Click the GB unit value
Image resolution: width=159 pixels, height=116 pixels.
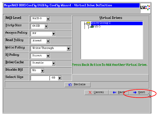tap(54, 78)
